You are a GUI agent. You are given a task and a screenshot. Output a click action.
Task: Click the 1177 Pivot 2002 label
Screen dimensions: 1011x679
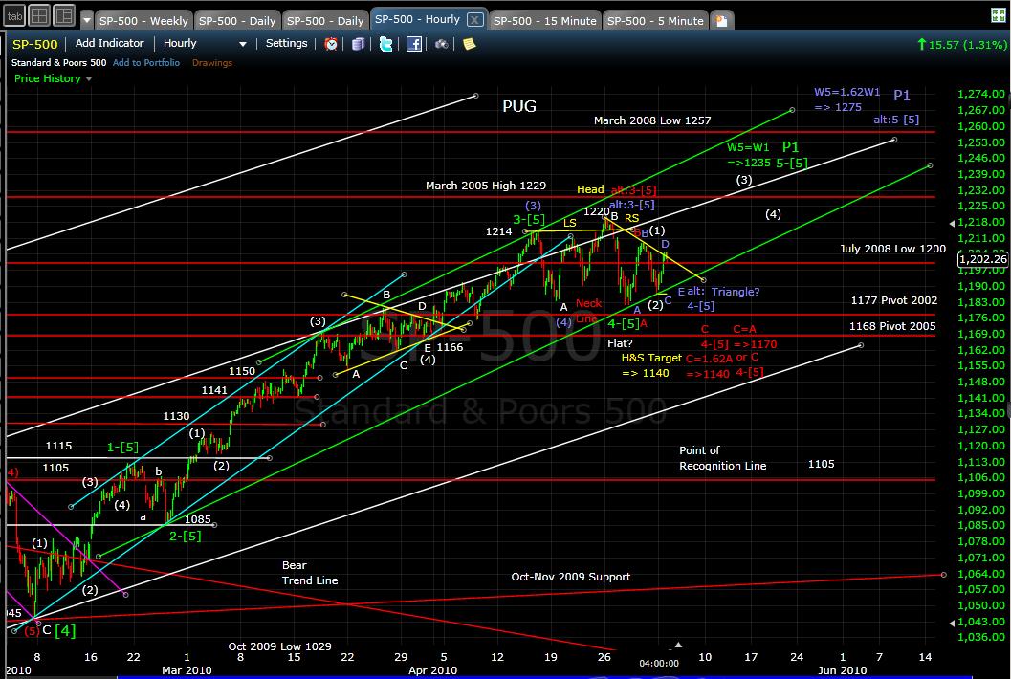tap(894, 300)
